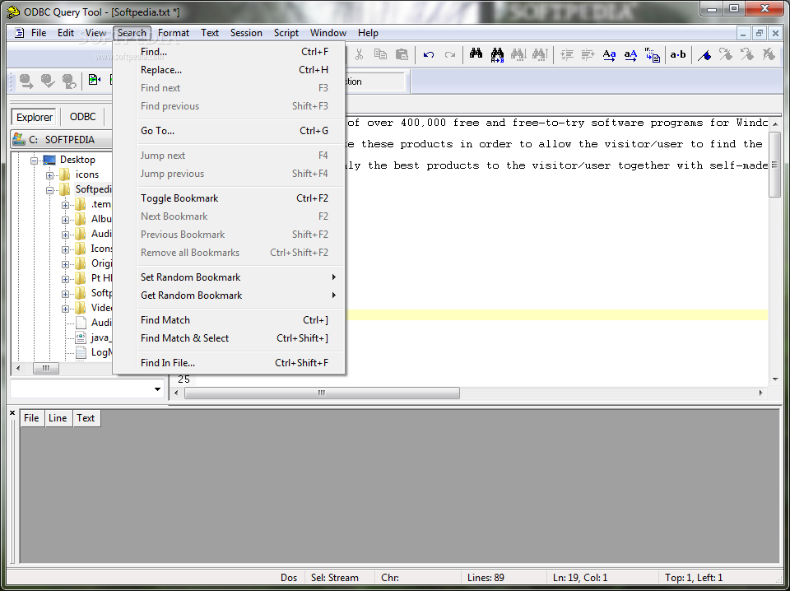This screenshot has width=790, height=591.
Task: Open the combo box below the file tree
Action: click(x=157, y=389)
